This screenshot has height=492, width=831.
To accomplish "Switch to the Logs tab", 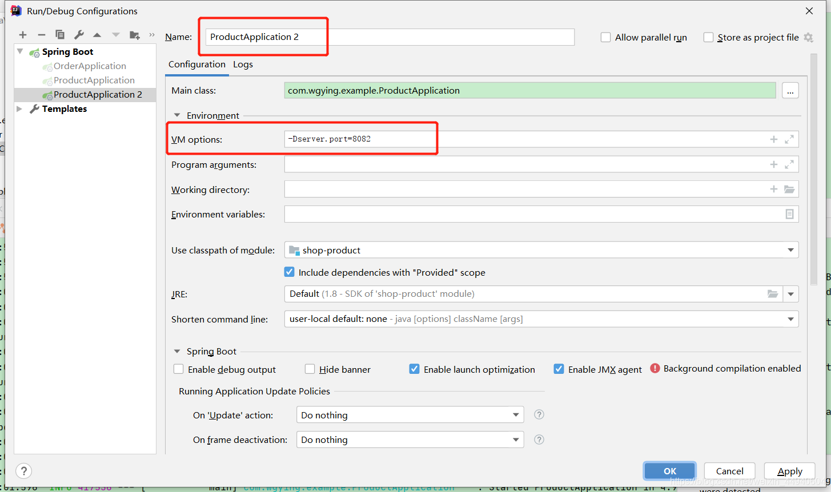I will (243, 64).
